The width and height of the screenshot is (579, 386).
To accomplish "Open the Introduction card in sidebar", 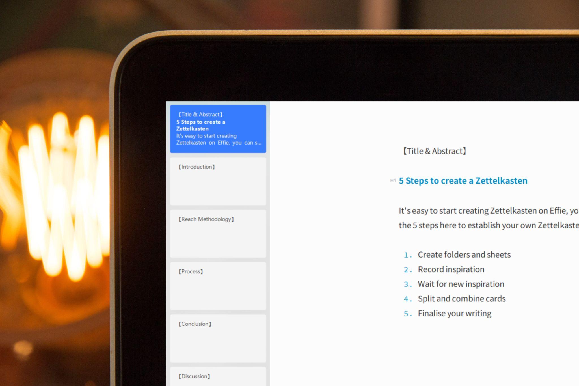I will (x=218, y=181).
